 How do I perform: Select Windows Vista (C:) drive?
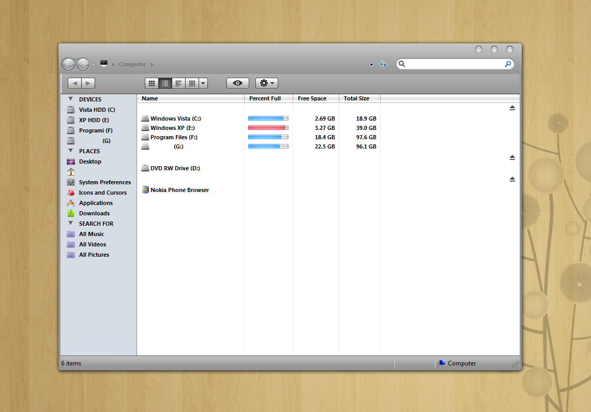(x=175, y=119)
